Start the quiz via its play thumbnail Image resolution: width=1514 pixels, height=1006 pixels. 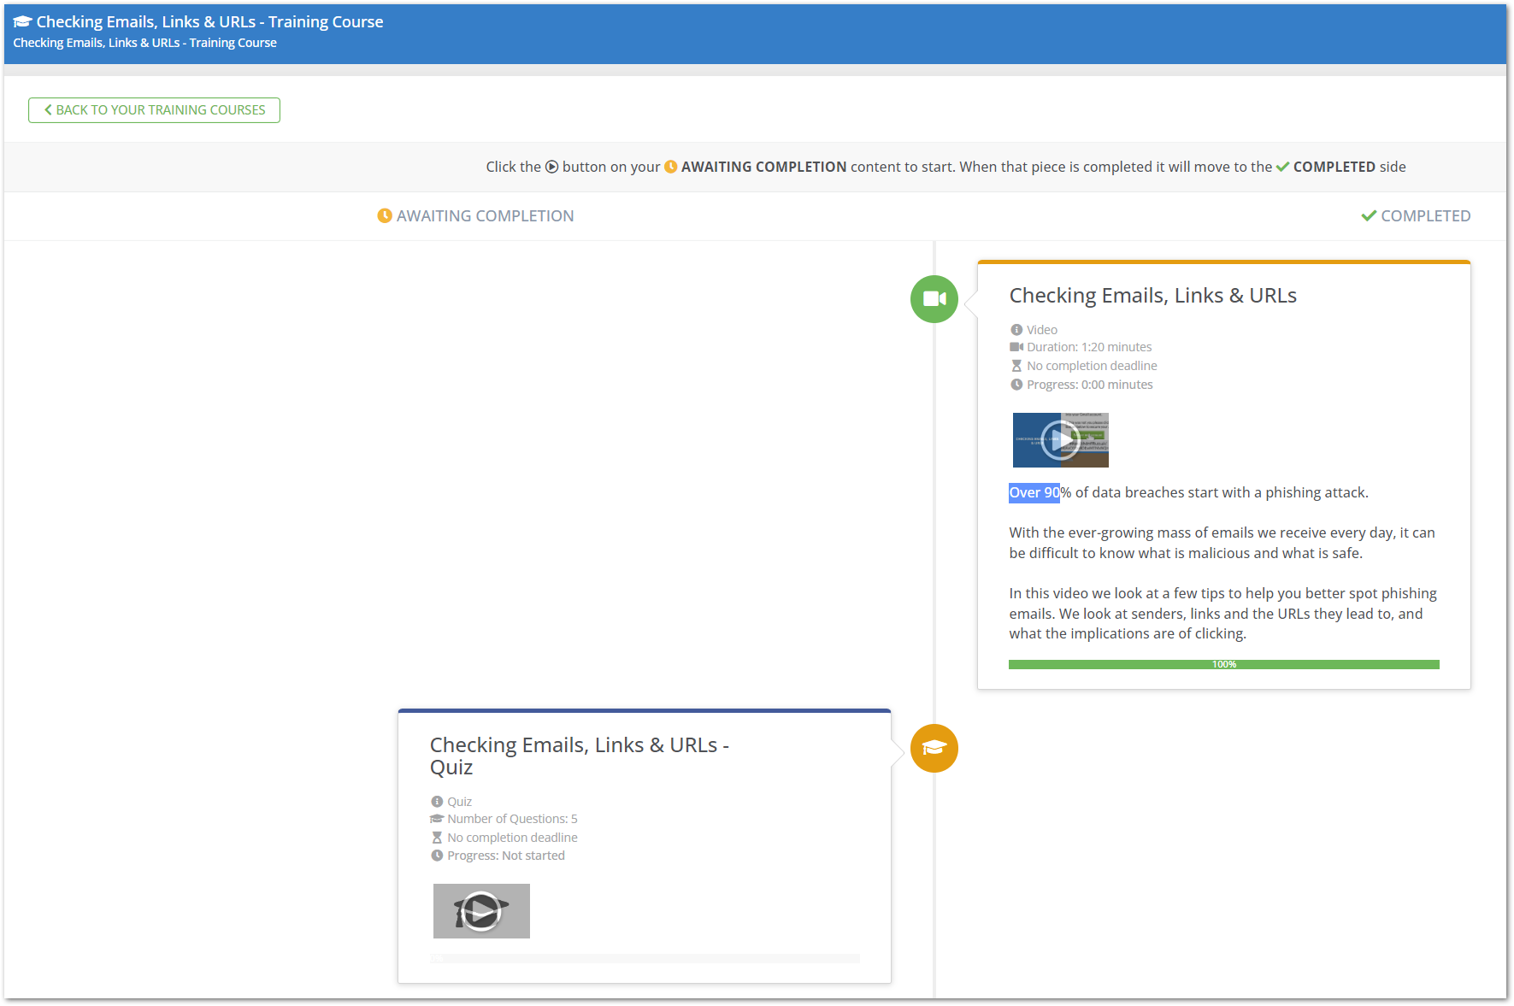tap(481, 911)
